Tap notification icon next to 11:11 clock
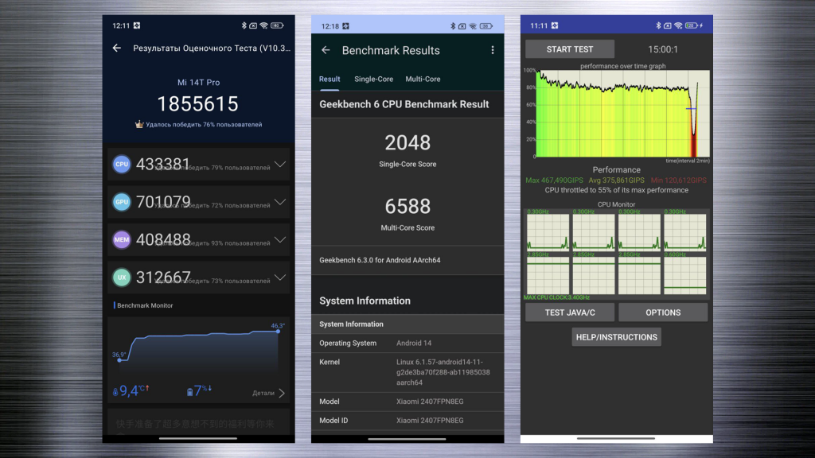 pos(555,25)
